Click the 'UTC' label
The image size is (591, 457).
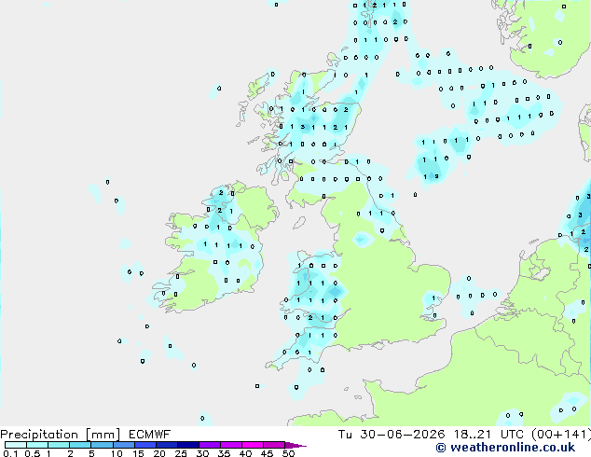pos(512,435)
